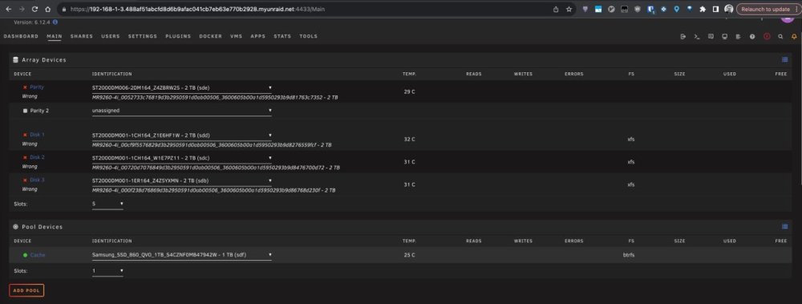The height and width of the screenshot is (304, 802).
Task: Click the Unraid logout icon
Action: pyautogui.click(x=683, y=36)
